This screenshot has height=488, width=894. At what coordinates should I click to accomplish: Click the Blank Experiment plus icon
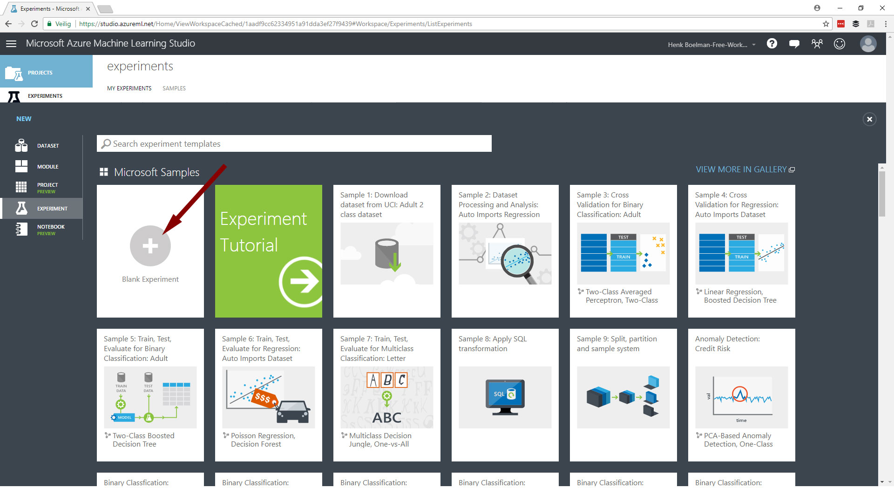click(x=150, y=246)
